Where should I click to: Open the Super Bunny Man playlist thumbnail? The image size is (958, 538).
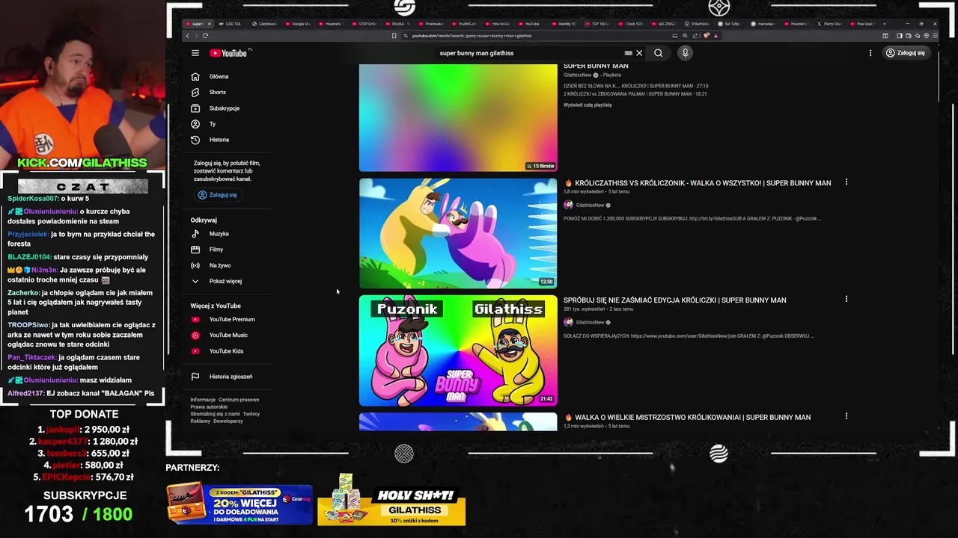coord(458,117)
